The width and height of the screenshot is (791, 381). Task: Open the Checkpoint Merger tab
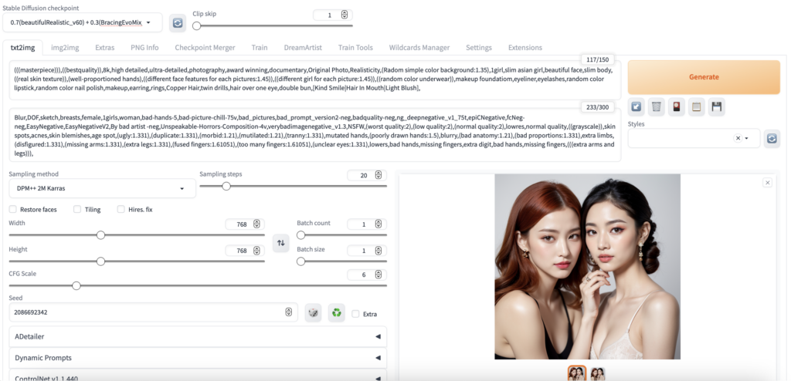pos(205,48)
